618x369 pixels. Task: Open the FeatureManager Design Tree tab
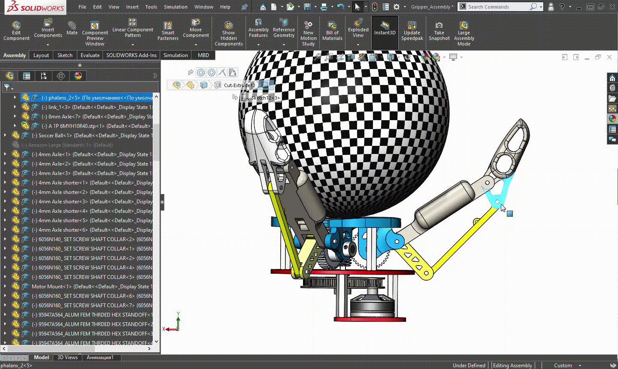[x=9, y=76]
